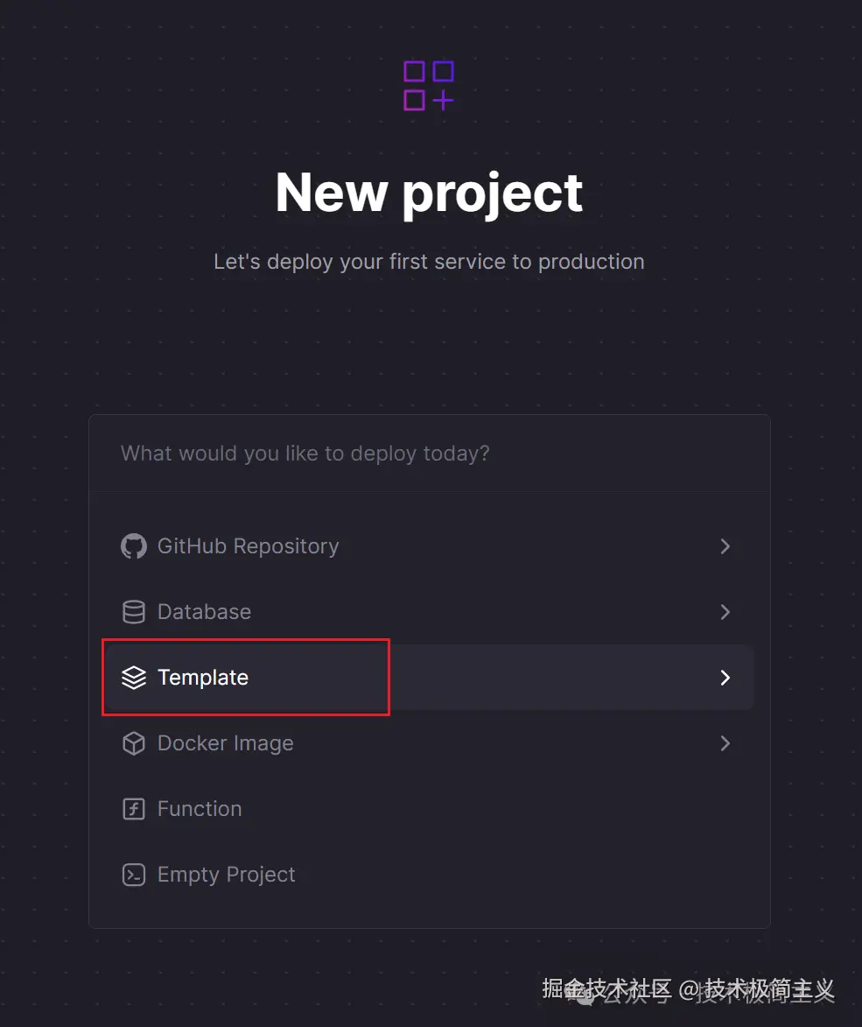Click the GitHub octocat icon
Screen dimensions: 862x1027
133,546
